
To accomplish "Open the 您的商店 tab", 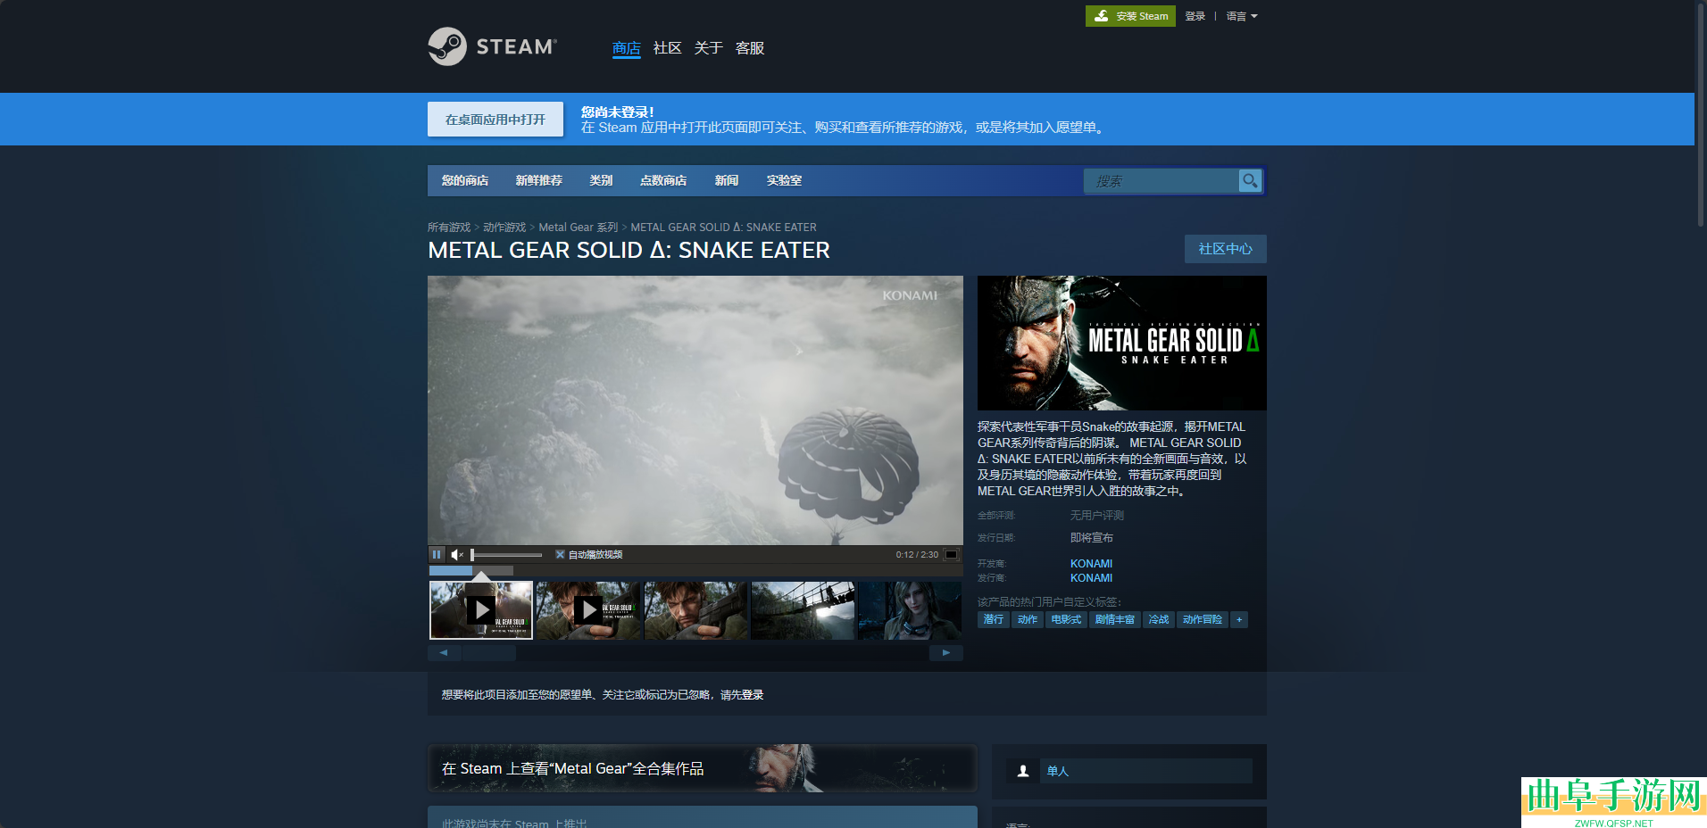I will (465, 180).
